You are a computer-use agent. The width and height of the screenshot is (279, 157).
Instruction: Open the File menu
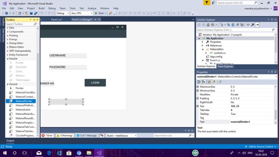[x=4, y=8]
